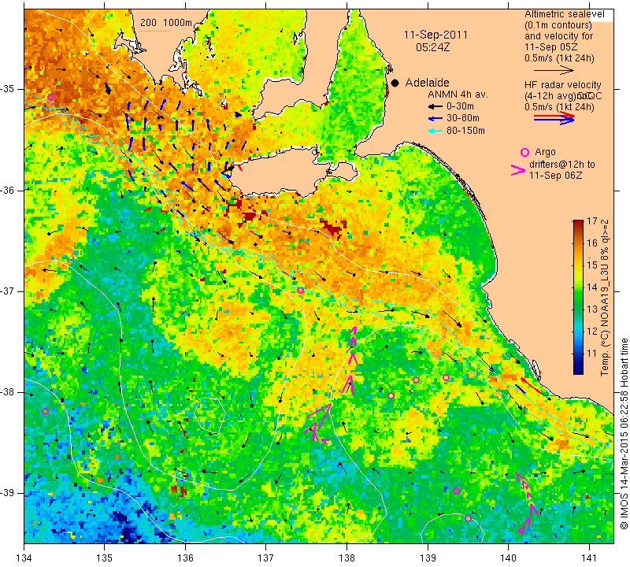Viewport: 630px width, 567px height.
Task: Click the 'ANMN 4h av.' legend heading
Action: click(x=458, y=94)
